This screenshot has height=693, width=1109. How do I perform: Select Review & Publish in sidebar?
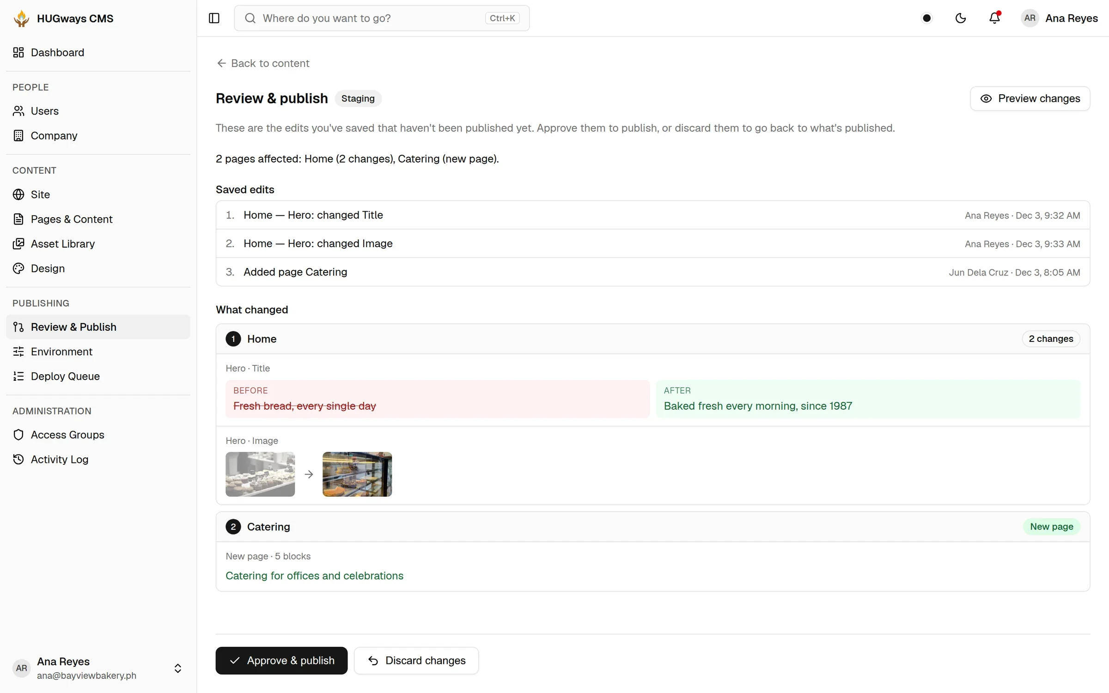tap(98, 327)
